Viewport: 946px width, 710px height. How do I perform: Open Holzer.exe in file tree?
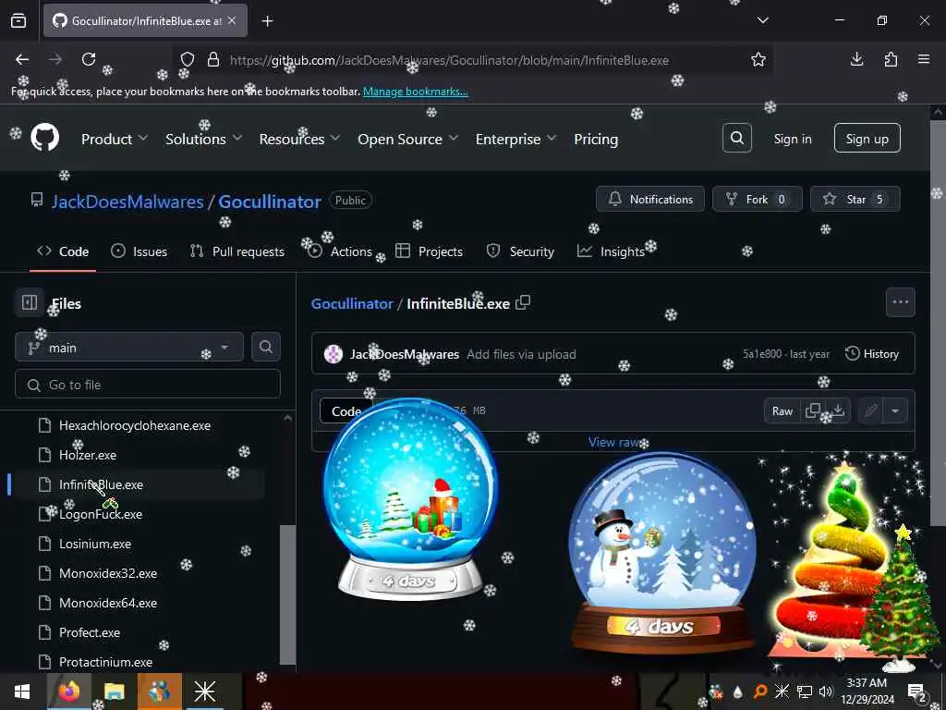click(88, 455)
